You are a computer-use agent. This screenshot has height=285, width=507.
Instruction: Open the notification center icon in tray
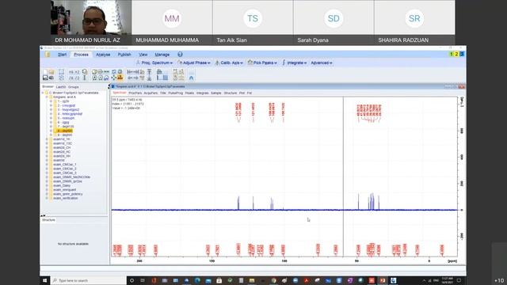coord(459,280)
